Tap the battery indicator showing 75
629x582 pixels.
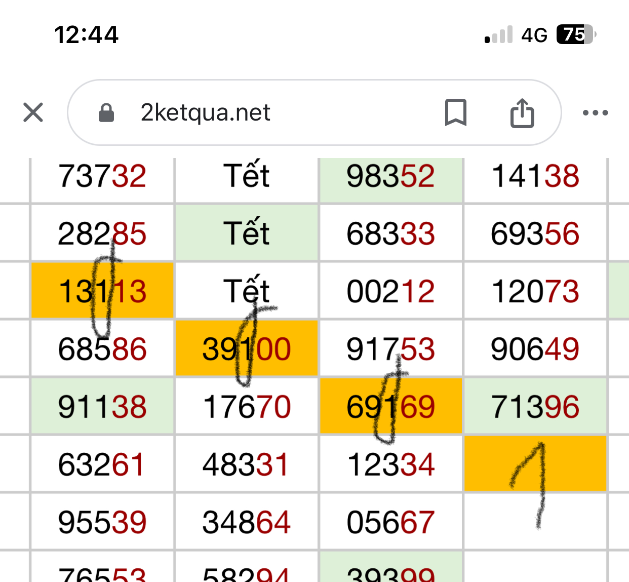click(576, 34)
